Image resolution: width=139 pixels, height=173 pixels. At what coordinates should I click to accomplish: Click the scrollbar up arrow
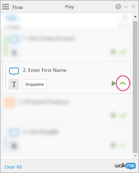click(135, 16)
